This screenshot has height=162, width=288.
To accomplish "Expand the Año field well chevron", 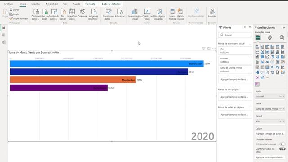I will pyautogui.click(x=280, y=121).
